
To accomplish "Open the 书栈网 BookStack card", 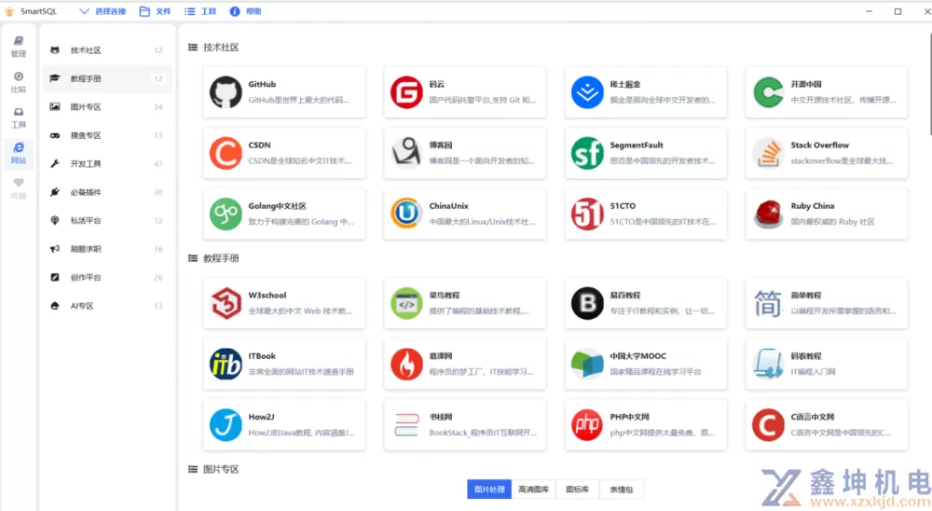I will pos(465,424).
